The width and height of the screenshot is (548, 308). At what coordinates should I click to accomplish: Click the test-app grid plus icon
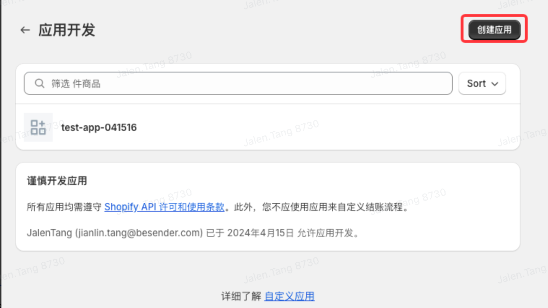coord(38,127)
